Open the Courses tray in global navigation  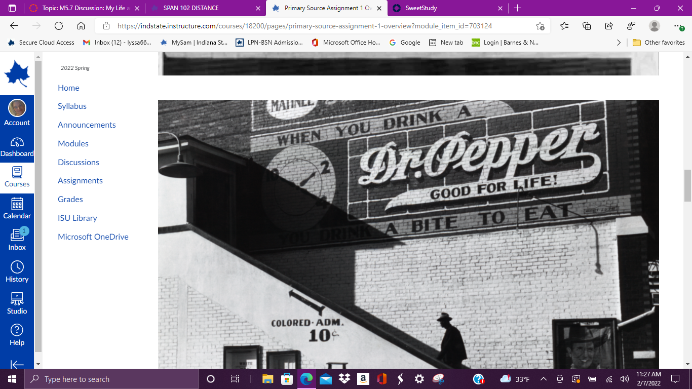click(x=17, y=178)
